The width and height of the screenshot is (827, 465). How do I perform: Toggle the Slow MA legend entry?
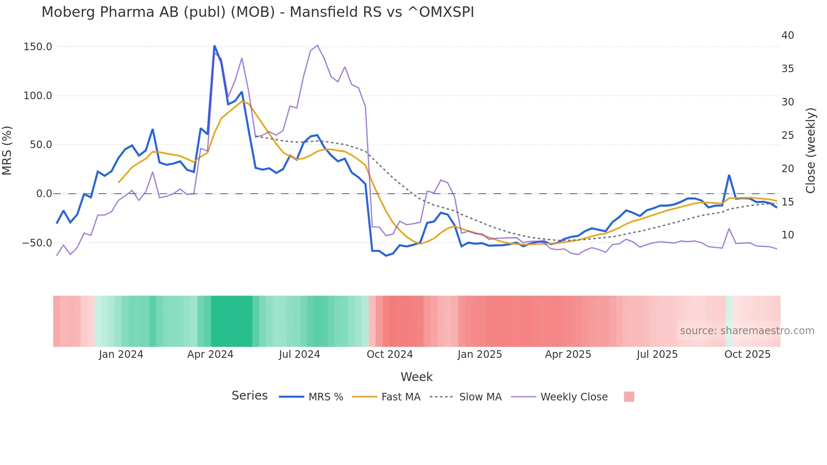coord(466,397)
